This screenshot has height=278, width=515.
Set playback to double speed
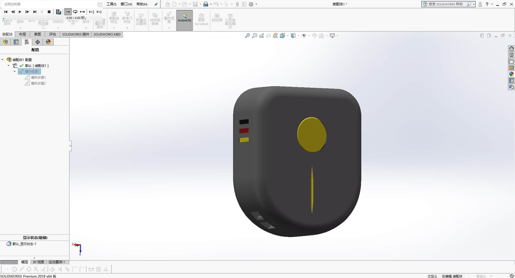pos(99,12)
